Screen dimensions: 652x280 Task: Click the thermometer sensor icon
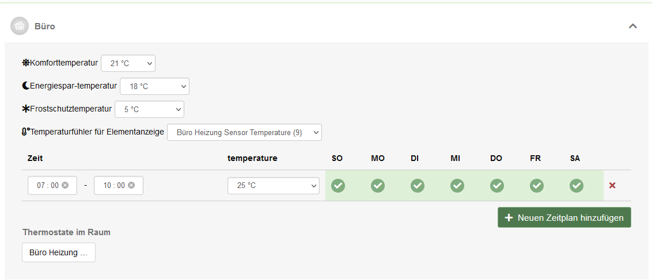pos(26,132)
